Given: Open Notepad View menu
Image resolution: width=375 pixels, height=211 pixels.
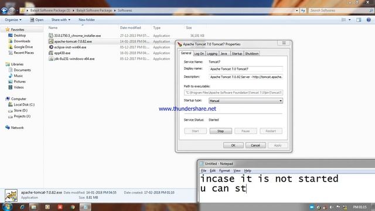Looking at the screenshot, I should 237,171.
